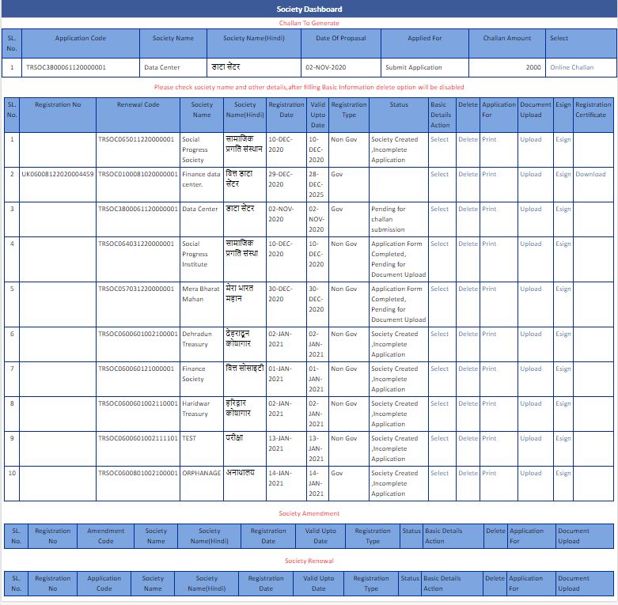Upload documents for Social Progress Institute
Viewport: 618px width, 605px height.
point(530,244)
